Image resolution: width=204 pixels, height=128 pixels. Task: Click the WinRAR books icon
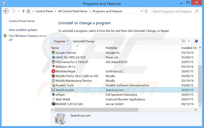pyautogui.click(x=53, y=104)
